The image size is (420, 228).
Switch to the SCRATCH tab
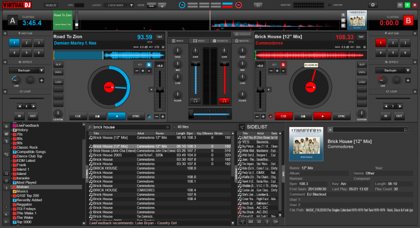pyautogui.click(x=220, y=41)
